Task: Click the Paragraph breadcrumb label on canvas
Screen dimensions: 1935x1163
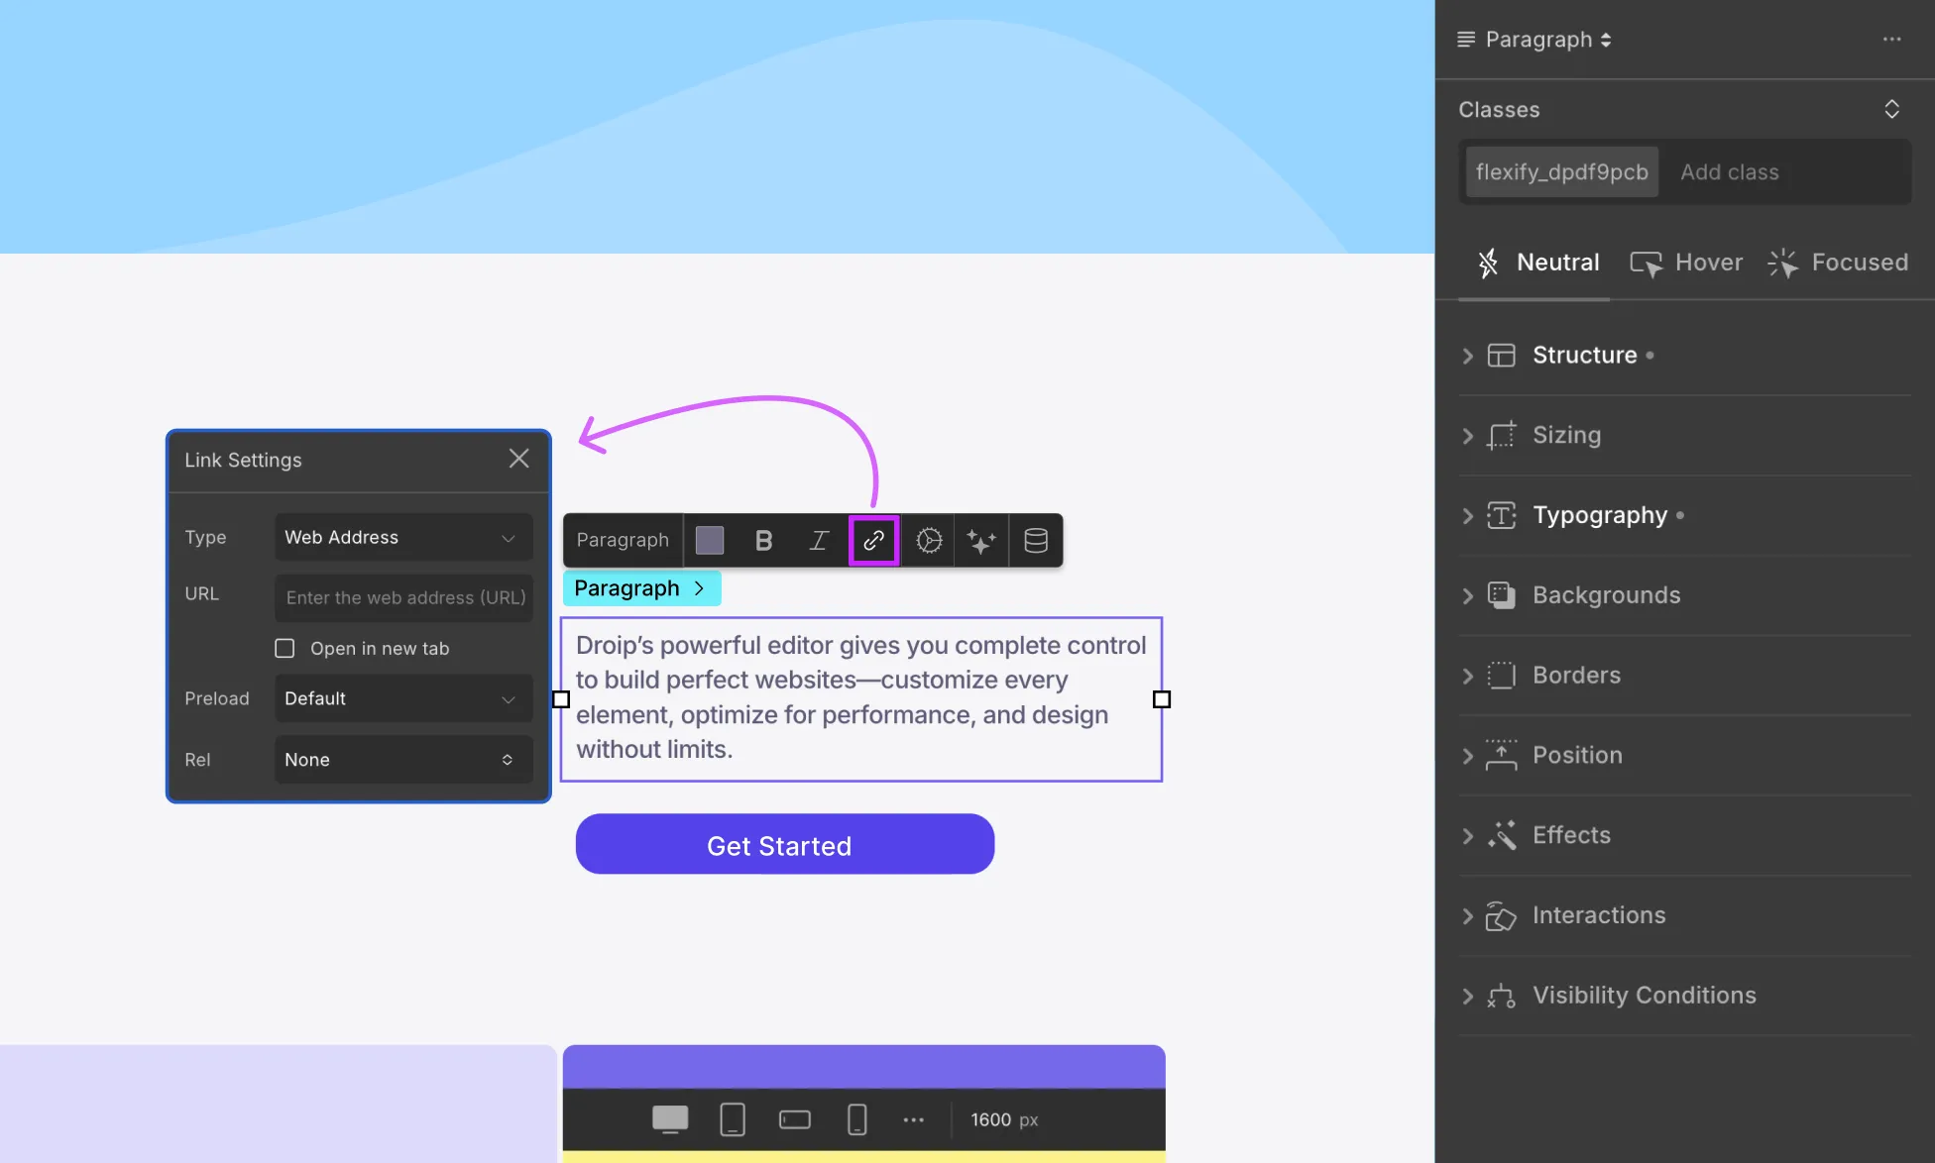Action: click(641, 588)
